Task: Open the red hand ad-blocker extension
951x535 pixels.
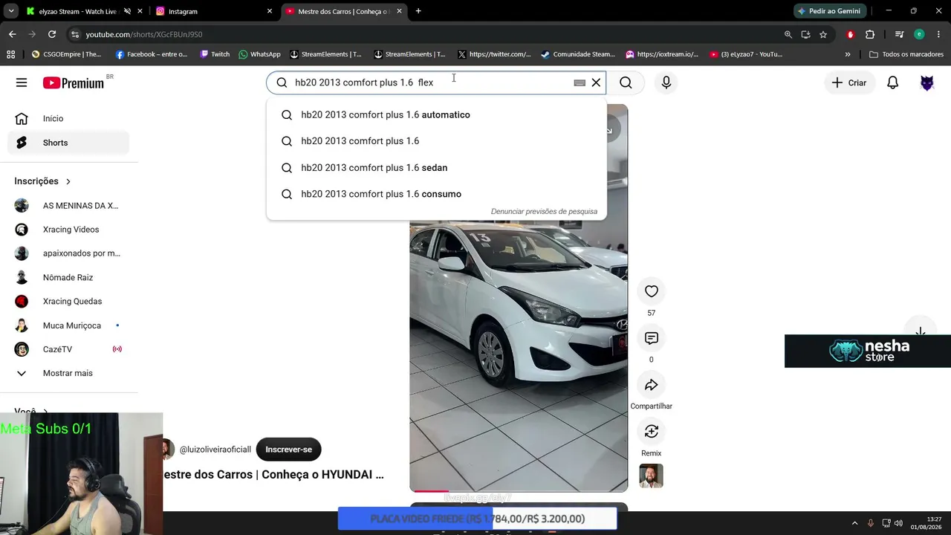Action: (x=851, y=34)
